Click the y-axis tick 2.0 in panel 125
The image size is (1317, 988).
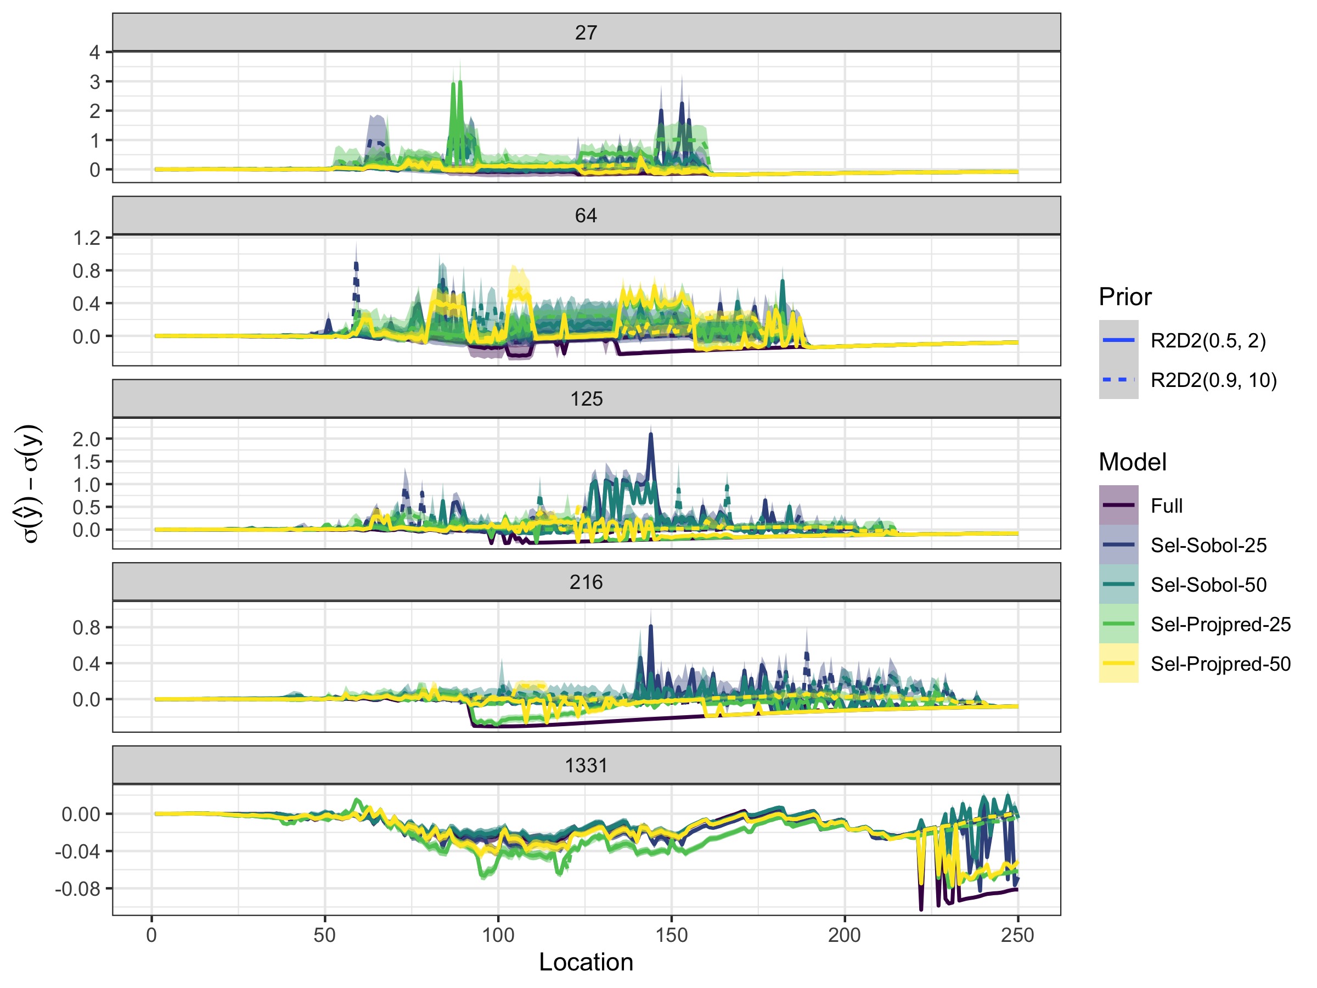(x=87, y=439)
